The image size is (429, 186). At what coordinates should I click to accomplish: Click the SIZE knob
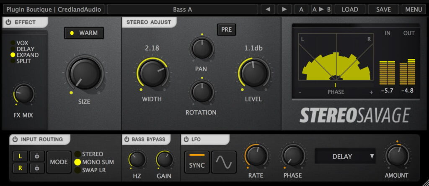tap(85, 74)
